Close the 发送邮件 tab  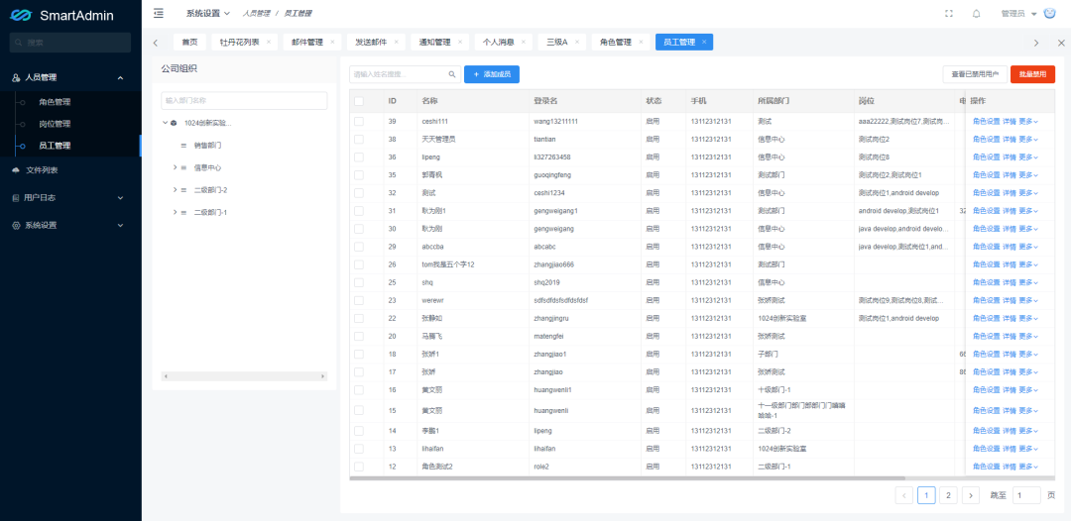click(396, 43)
